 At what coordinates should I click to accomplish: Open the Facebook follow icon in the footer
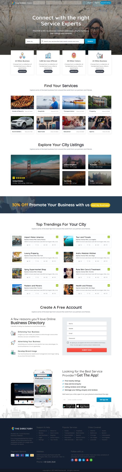(72, 460)
